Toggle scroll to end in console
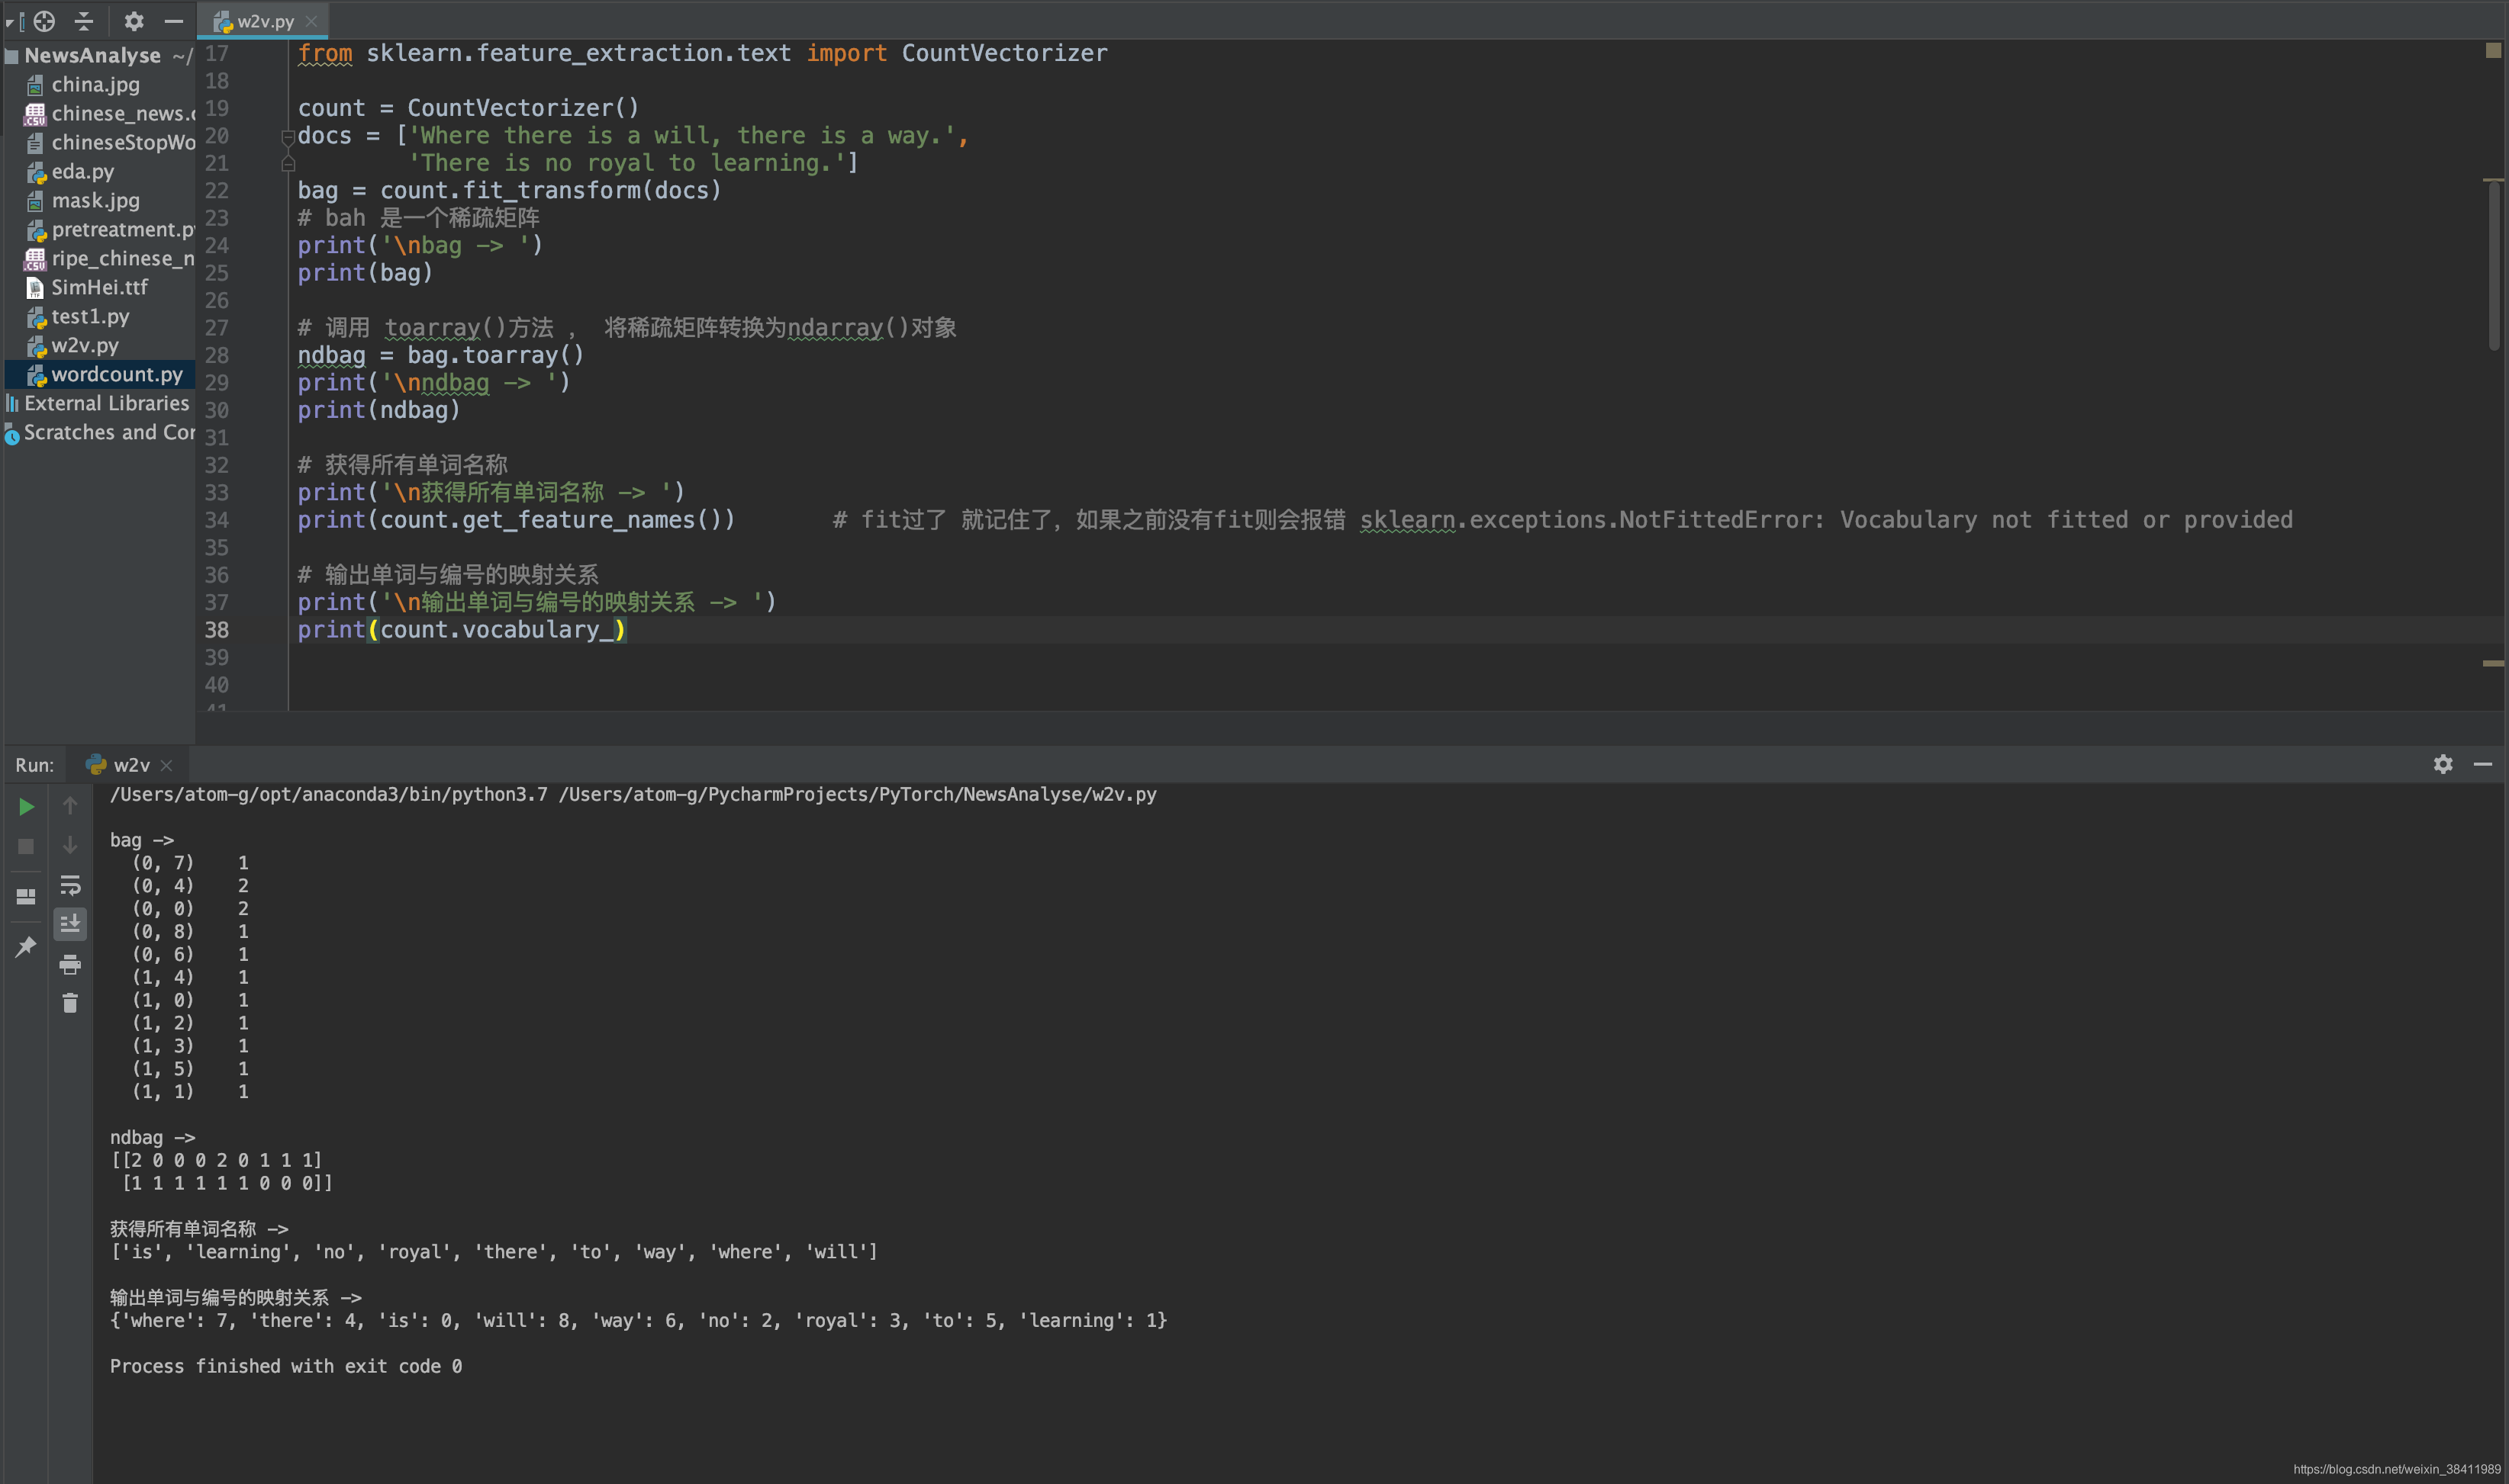The image size is (2509, 1484). 70,924
